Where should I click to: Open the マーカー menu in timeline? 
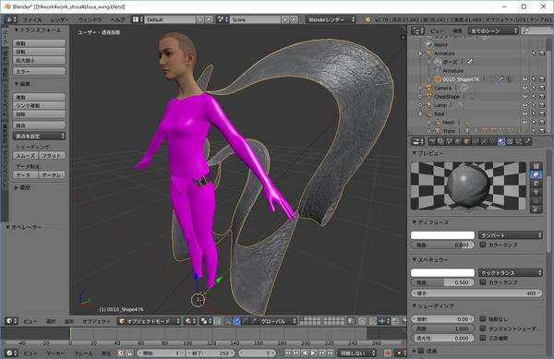(x=55, y=353)
